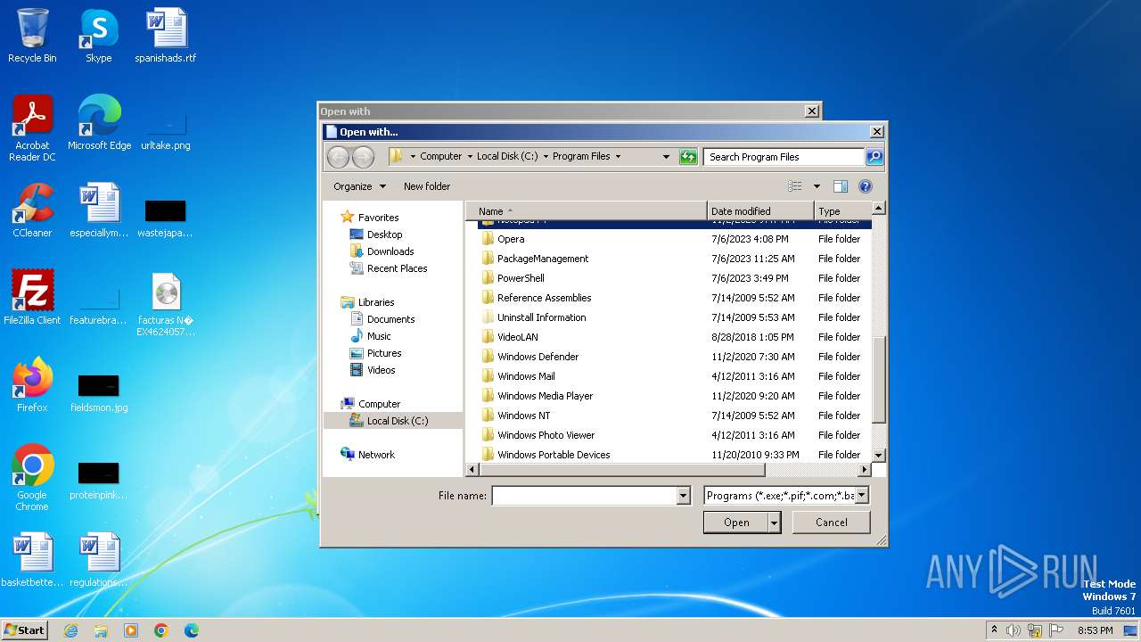
Task: Open Edge from the taskbar
Action: point(192,630)
